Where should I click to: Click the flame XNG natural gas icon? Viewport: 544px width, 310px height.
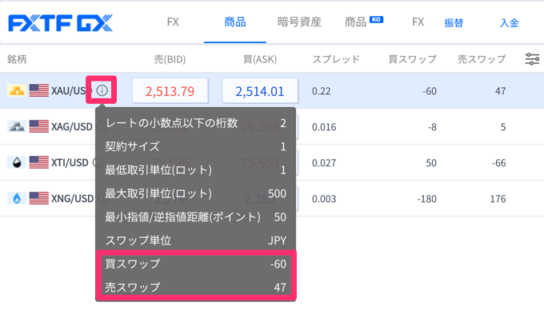[17, 198]
